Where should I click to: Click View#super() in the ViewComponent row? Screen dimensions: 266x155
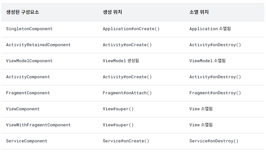click(x=118, y=109)
